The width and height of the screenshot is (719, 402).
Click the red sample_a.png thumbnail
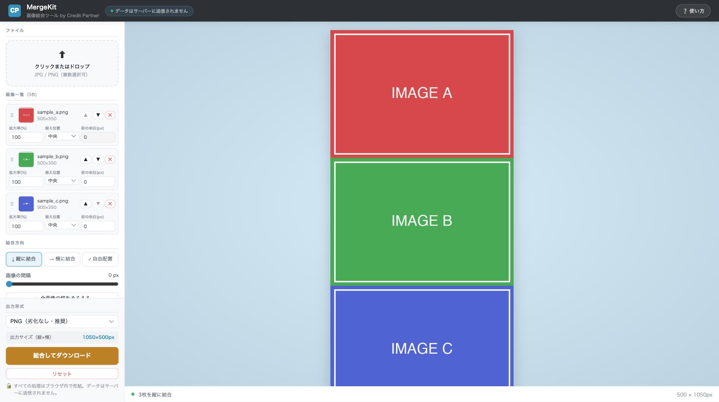[x=26, y=115]
